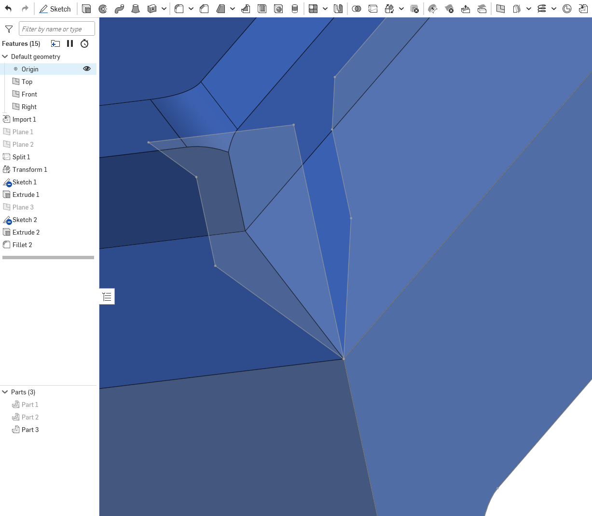Open the Revolve tool
The width and height of the screenshot is (592, 516).
tap(103, 9)
